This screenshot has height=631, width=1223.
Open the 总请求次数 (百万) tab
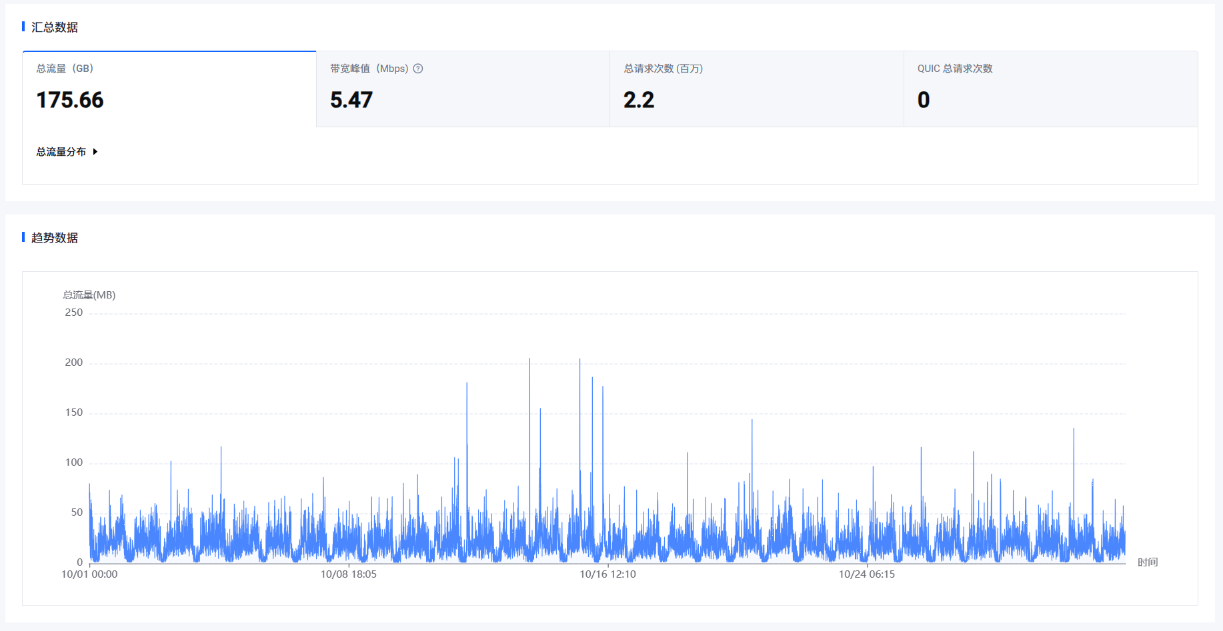(x=756, y=89)
